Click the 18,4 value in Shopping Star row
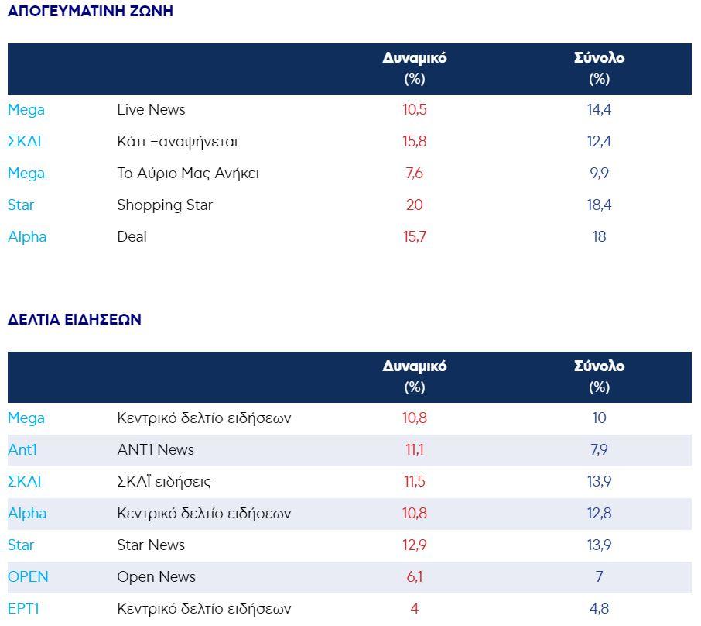701x626 pixels. [x=599, y=205]
